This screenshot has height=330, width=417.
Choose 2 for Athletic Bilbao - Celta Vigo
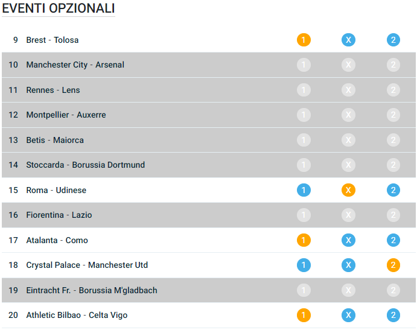393,316
